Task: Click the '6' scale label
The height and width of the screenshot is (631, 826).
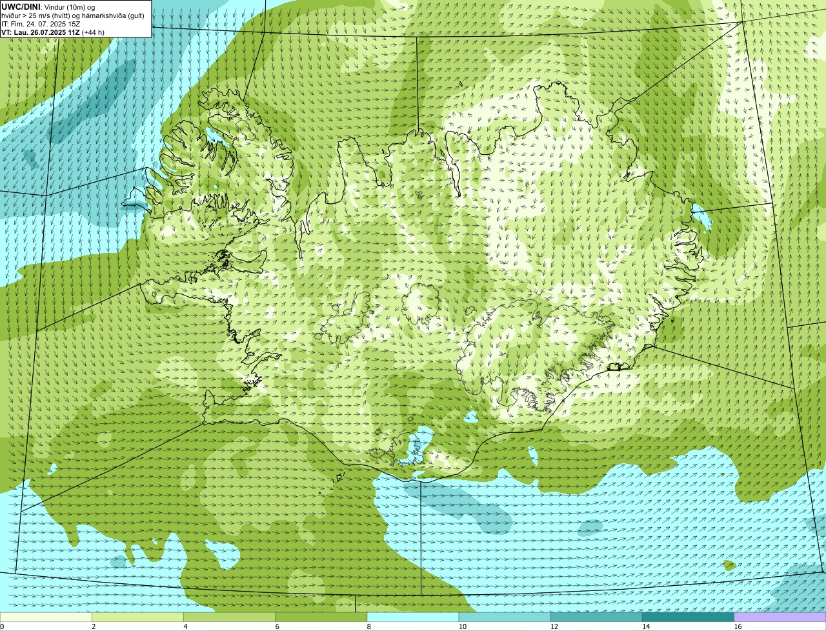Action: click(277, 626)
